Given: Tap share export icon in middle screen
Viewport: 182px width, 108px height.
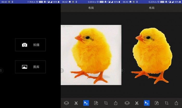Looking at the screenshot, I should pos(116,103).
